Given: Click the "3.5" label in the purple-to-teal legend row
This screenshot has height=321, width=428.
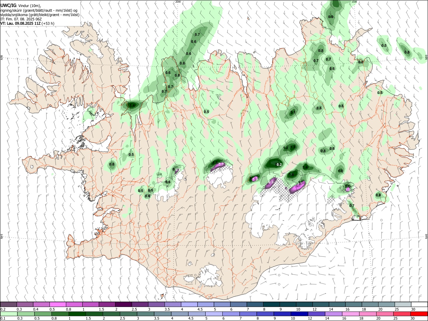Looking at the screenshot, I should pyautogui.click(x=167, y=309).
